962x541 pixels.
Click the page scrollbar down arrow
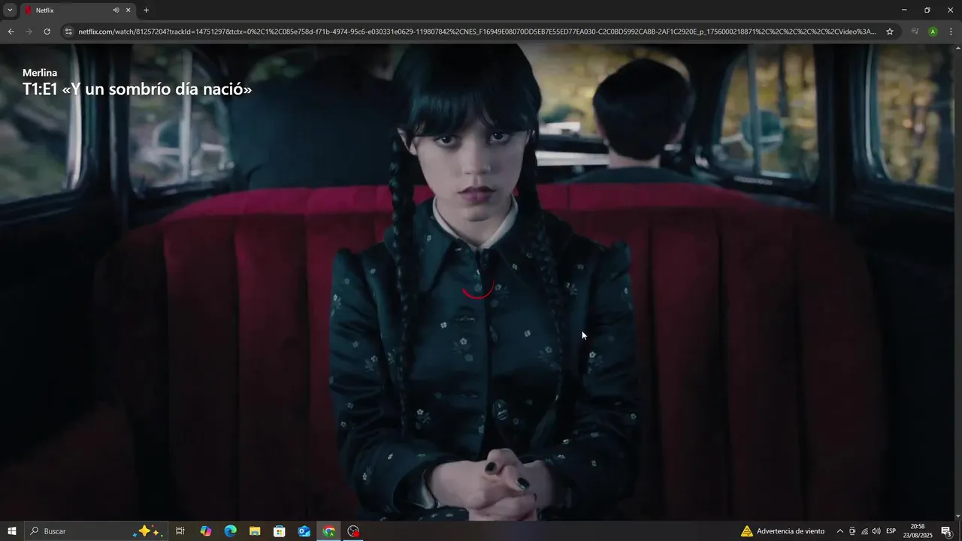pyautogui.click(x=957, y=516)
